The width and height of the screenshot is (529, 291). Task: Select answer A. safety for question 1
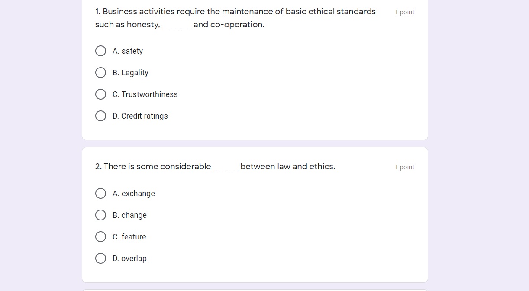(100, 51)
